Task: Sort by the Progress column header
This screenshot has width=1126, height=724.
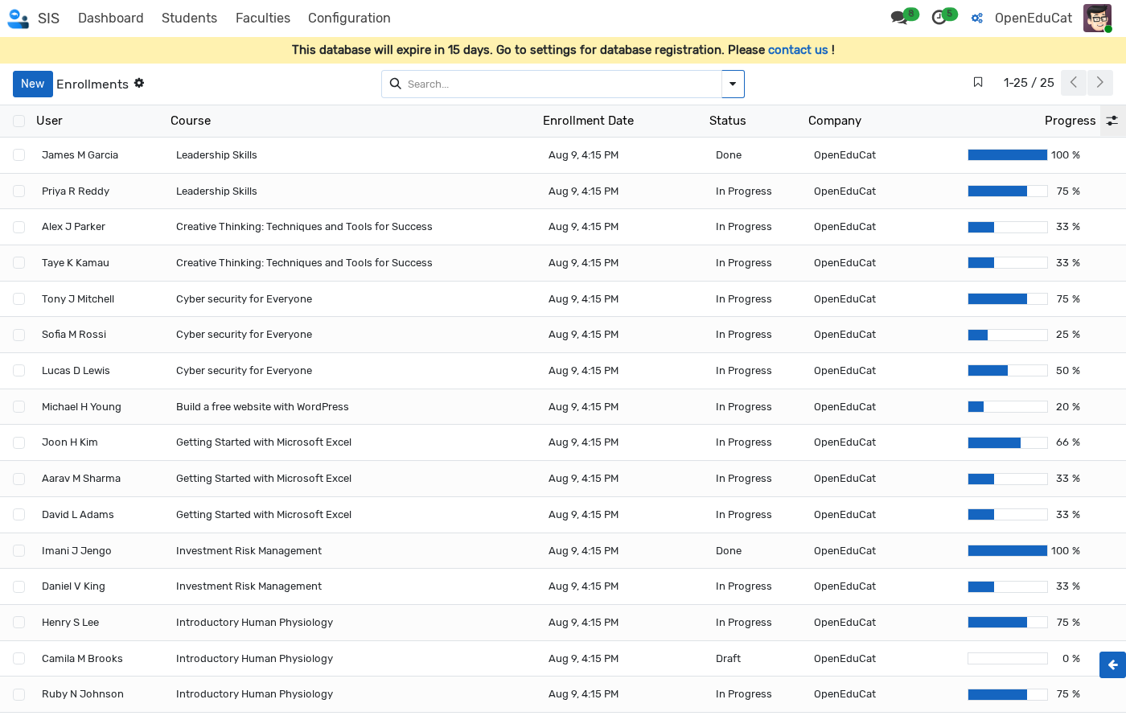Action: 1070,121
